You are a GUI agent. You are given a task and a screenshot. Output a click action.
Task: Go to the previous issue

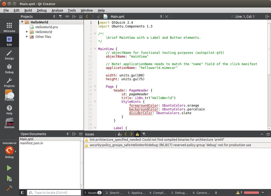pyautogui.click(x=126, y=134)
